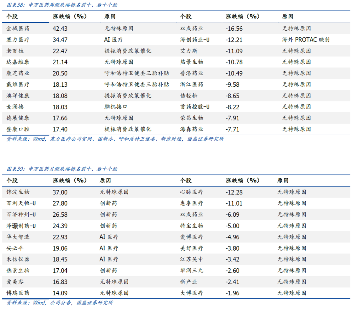
Task: Select stock name 澳洋健康
Action: pos(18,96)
